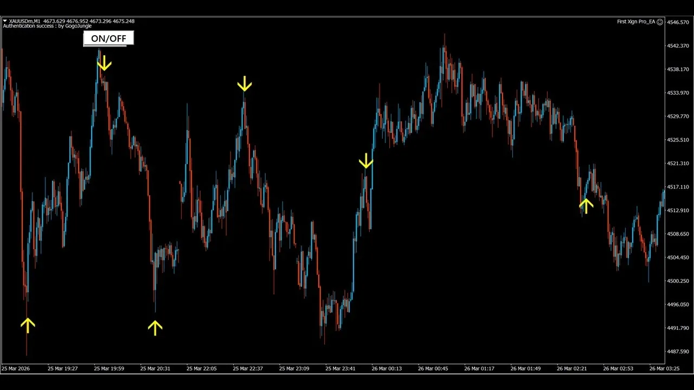This screenshot has width=694, height=390.
Task: Click the "25 Mar 22:05" time label
Action: 202,369
